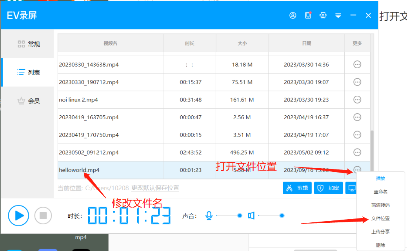Click duration 00:00:15
Image resolution: width=407 pixels, height=251 pixels.
point(191,135)
